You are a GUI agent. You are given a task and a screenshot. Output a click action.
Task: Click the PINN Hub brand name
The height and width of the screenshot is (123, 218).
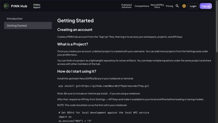(19, 6)
